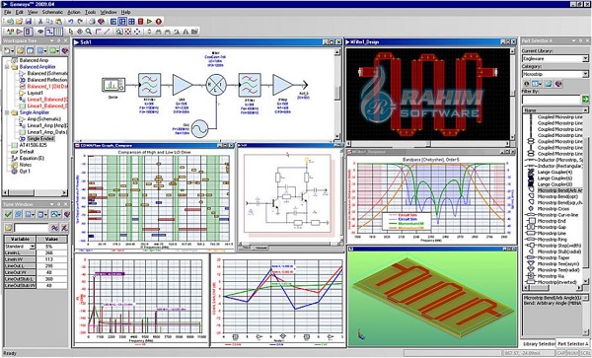Screen dimensions: 592x358
Task: Open the Tune Window panel menu arrow
Action: 51,204
